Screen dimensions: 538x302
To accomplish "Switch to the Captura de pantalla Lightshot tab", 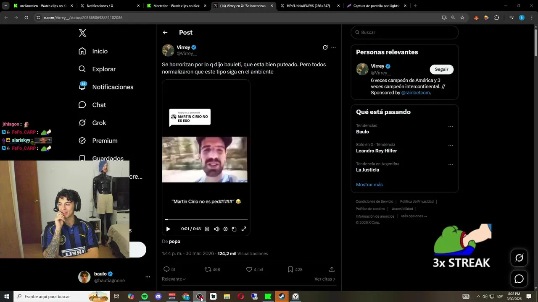I will [376, 6].
